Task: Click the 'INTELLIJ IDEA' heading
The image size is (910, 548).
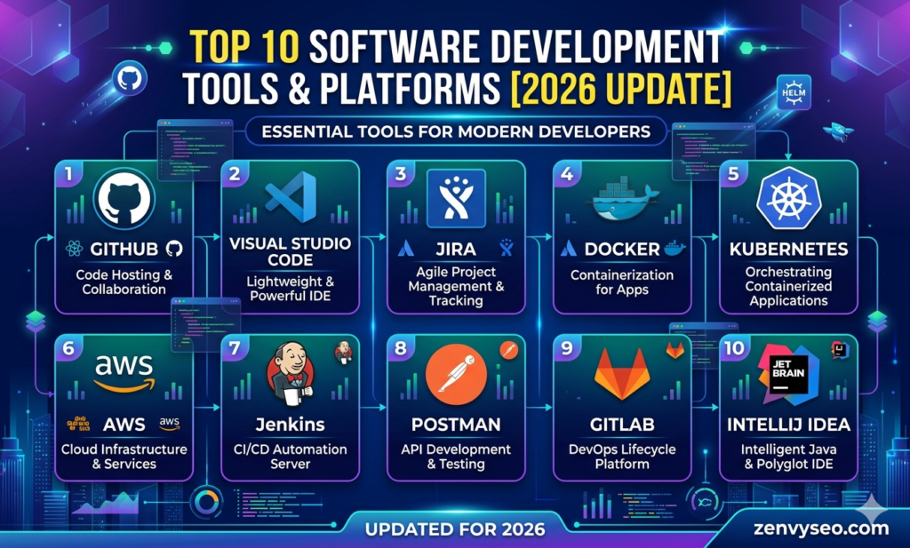Action: [789, 425]
